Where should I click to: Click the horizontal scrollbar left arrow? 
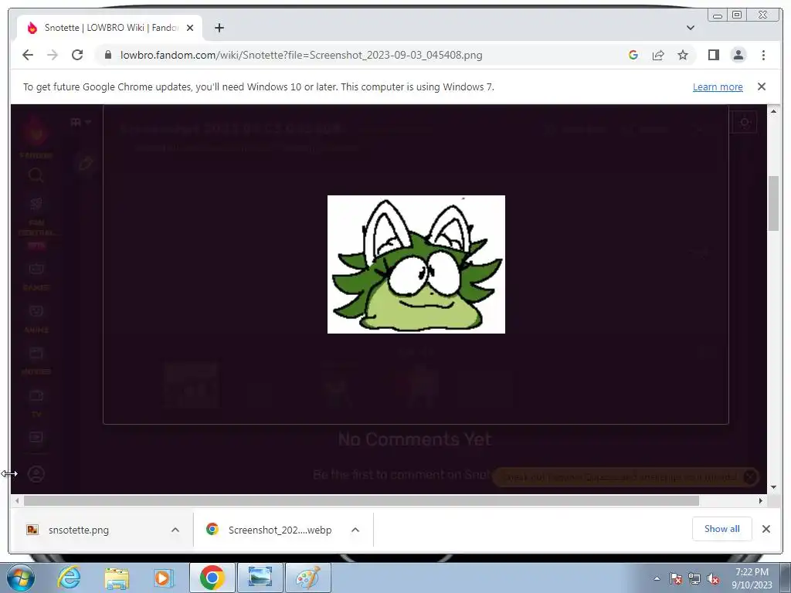pyautogui.click(x=17, y=500)
